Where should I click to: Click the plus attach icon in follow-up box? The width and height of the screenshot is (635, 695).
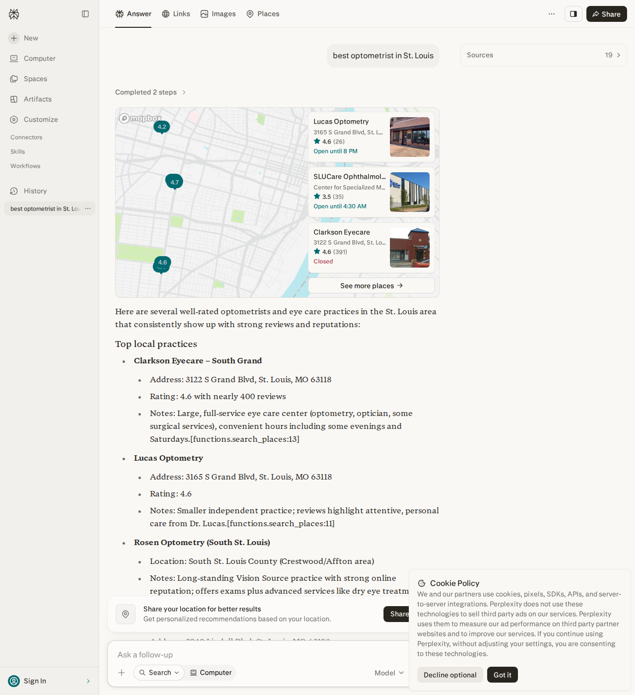pyautogui.click(x=122, y=673)
